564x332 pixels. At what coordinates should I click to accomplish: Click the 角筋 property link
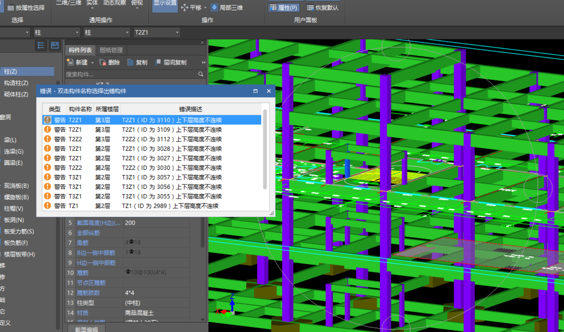(83, 243)
